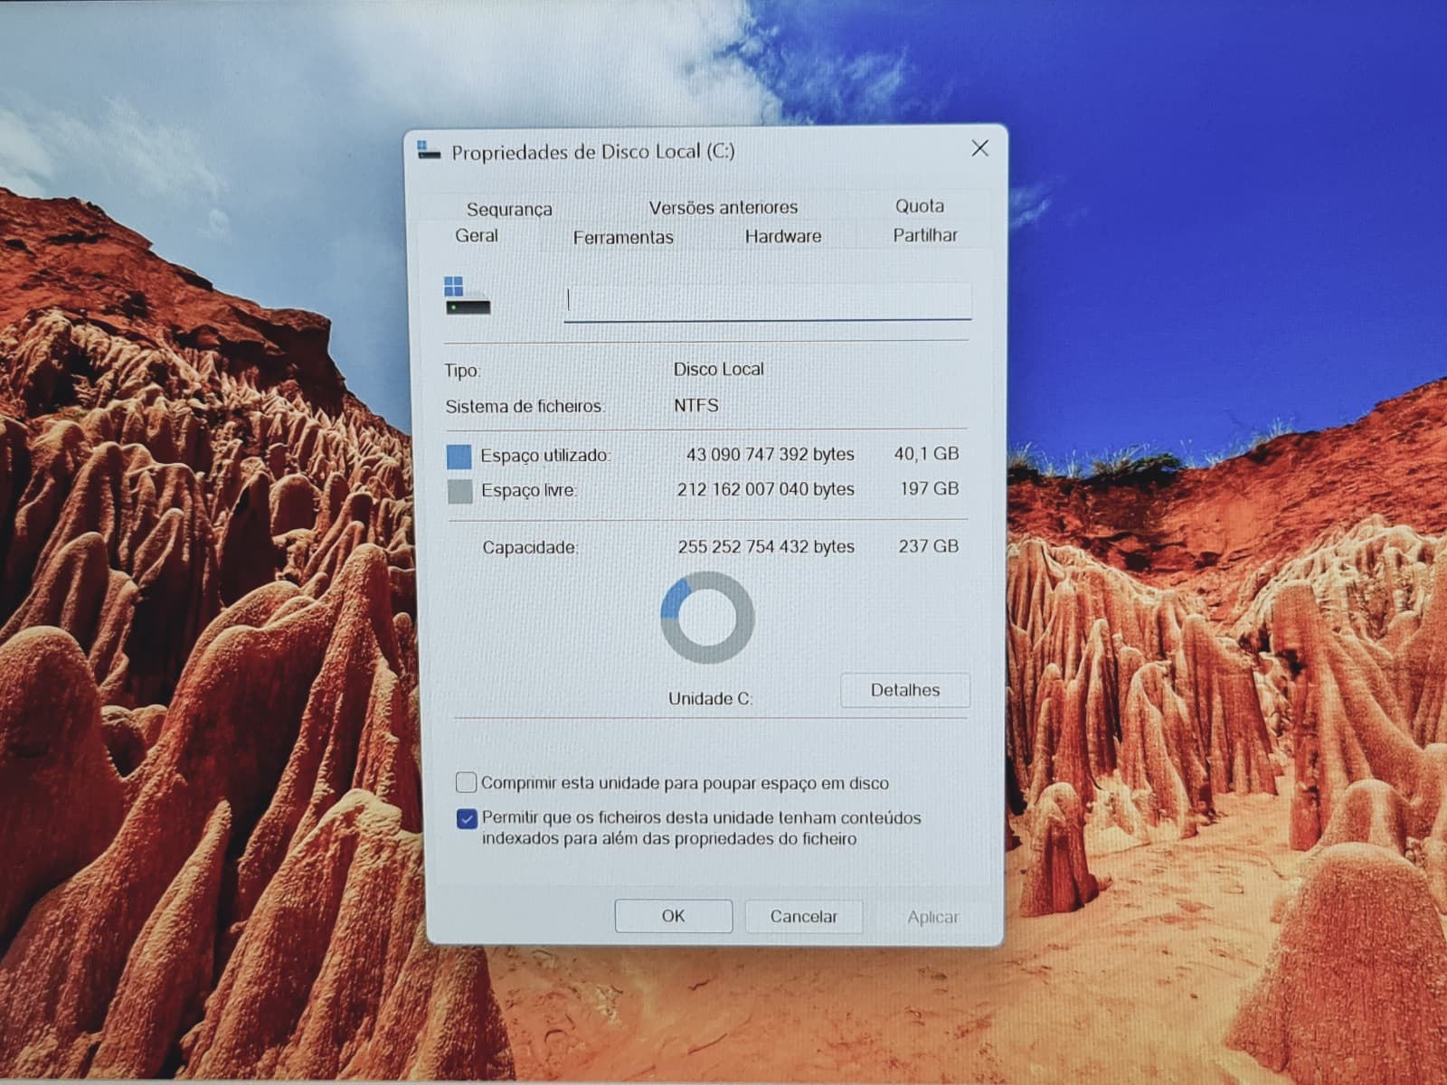
Task: Click the grey free-space color square
Action: pyautogui.click(x=460, y=491)
